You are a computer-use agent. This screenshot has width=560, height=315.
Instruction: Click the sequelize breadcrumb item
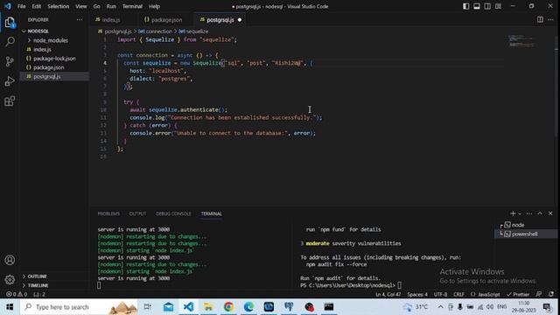pyautogui.click(x=193, y=31)
